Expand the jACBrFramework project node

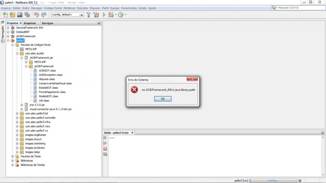pyautogui.click(x=8, y=36)
